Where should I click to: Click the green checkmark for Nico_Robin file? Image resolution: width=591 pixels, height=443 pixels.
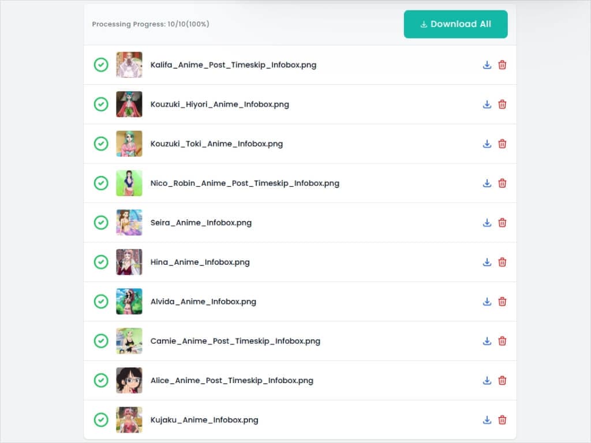pyautogui.click(x=101, y=183)
